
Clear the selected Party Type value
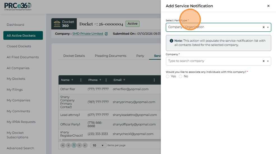coord(263,27)
